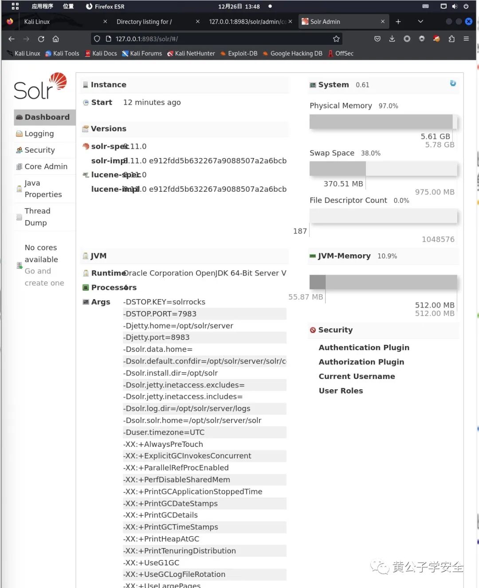
Task: Click the Firefox ESR taskbar entry
Action: tap(105, 7)
